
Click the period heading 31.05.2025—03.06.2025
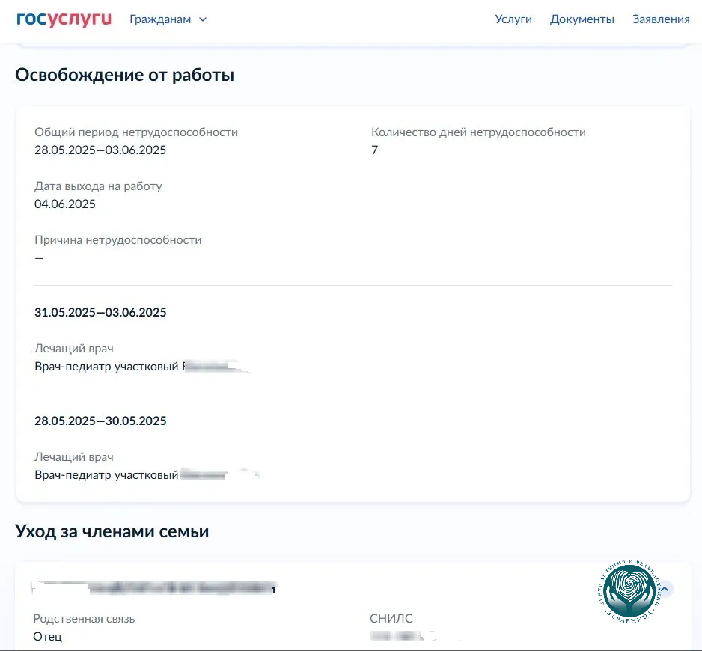pyautogui.click(x=100, y=313)
